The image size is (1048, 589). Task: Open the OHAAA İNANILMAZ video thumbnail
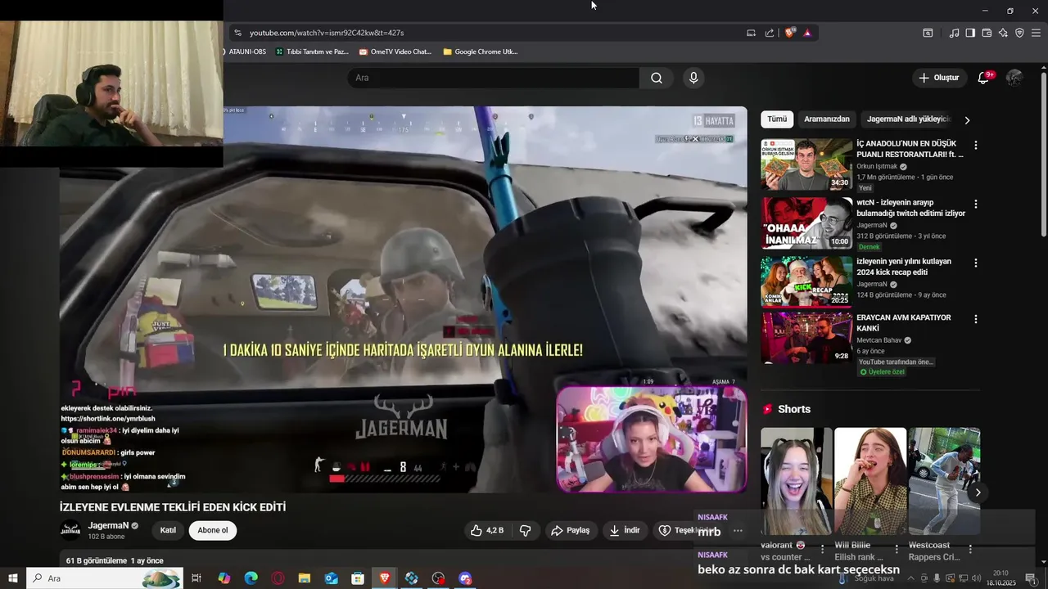(x=806, y=223)
